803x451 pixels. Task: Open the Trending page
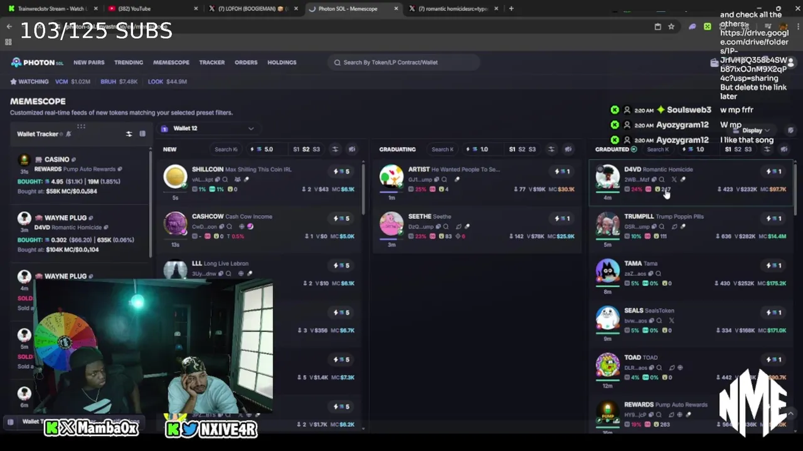tap(129, 63)
